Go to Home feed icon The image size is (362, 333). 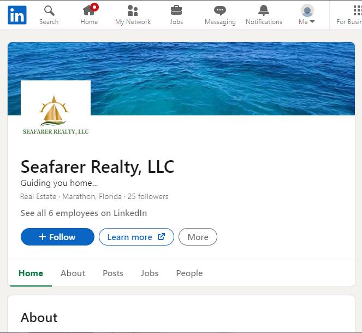coord(90,10)
